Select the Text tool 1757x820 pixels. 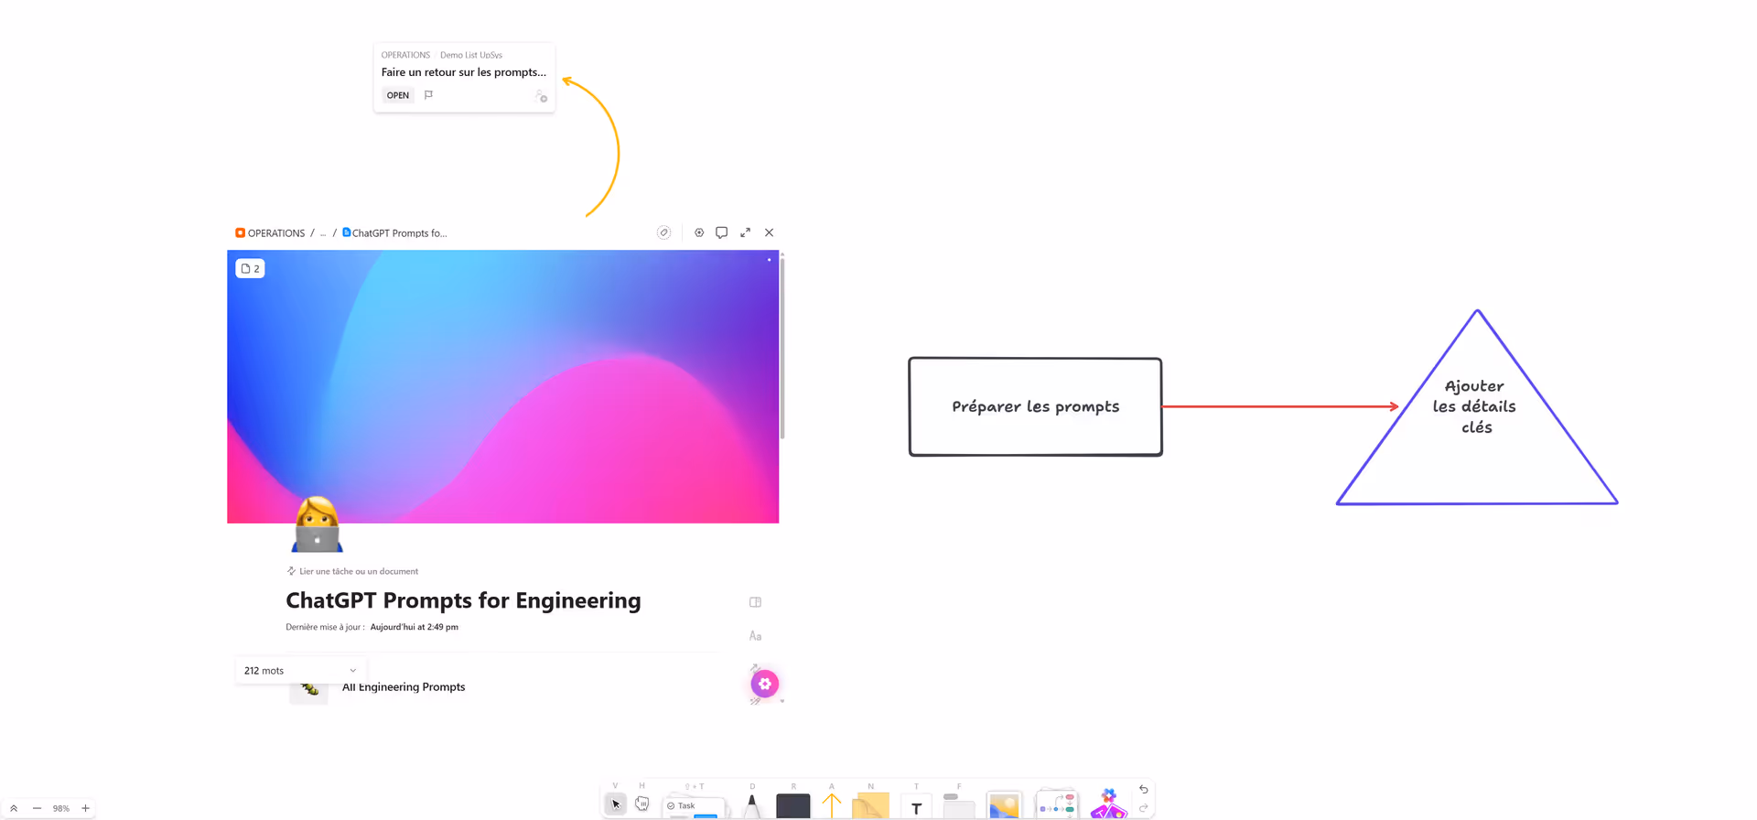tap(916, 808)
